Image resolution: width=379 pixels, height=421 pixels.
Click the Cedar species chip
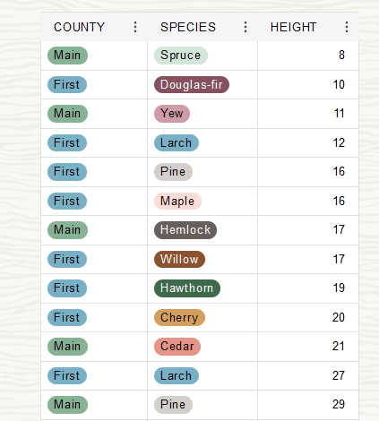177,347
